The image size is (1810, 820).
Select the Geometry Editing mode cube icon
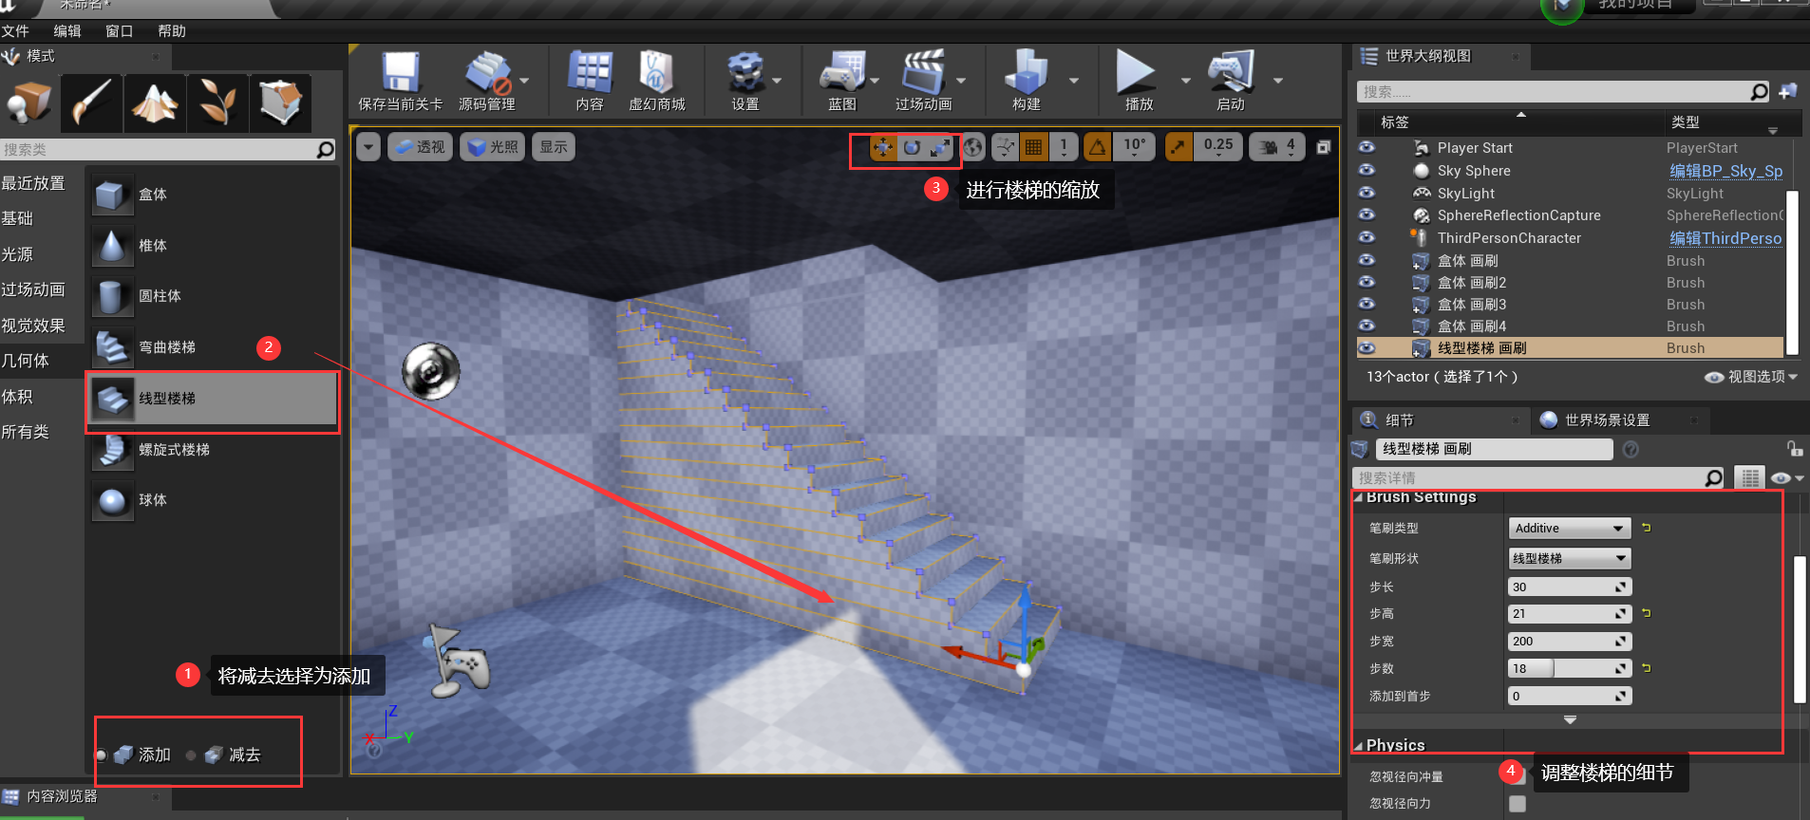coord(280,102)
